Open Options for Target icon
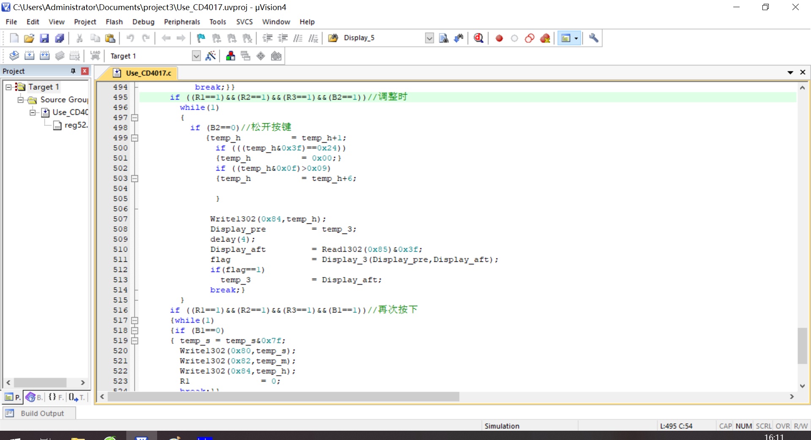This screenshot has height=440, width=811. pos(210,56)
